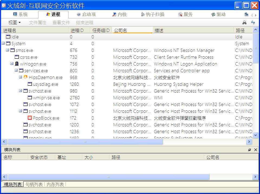Viewport: 260px width, 194px height.
Task: Click the orange shield icon of HipsDaemon.exe
Action: [25, 77]
